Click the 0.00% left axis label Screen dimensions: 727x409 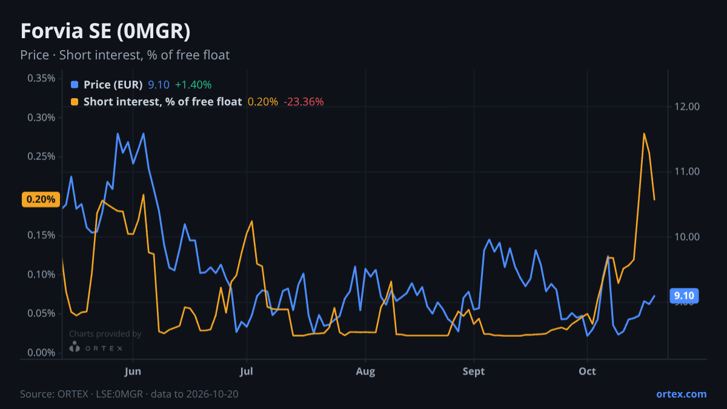(41, 353)
